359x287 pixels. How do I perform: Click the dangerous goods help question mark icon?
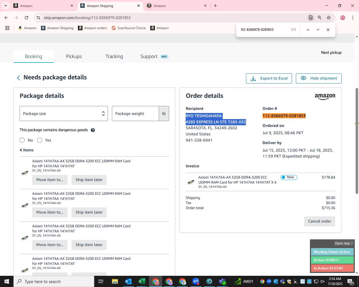[93, 130]
